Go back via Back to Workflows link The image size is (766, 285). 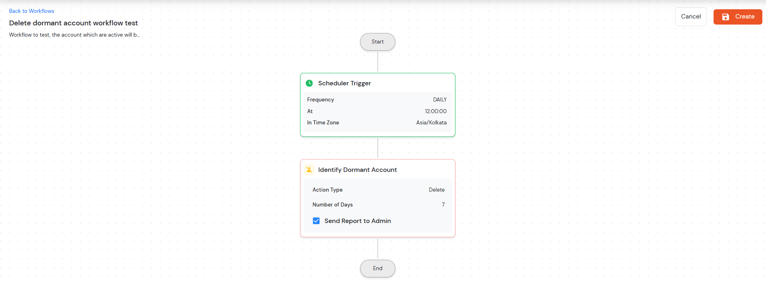pos(31,11)
